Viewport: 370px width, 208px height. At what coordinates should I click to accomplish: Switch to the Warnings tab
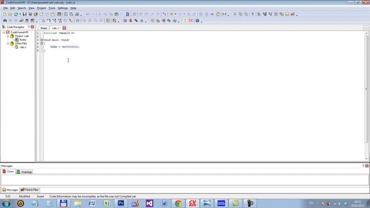(x=24, y=172)
